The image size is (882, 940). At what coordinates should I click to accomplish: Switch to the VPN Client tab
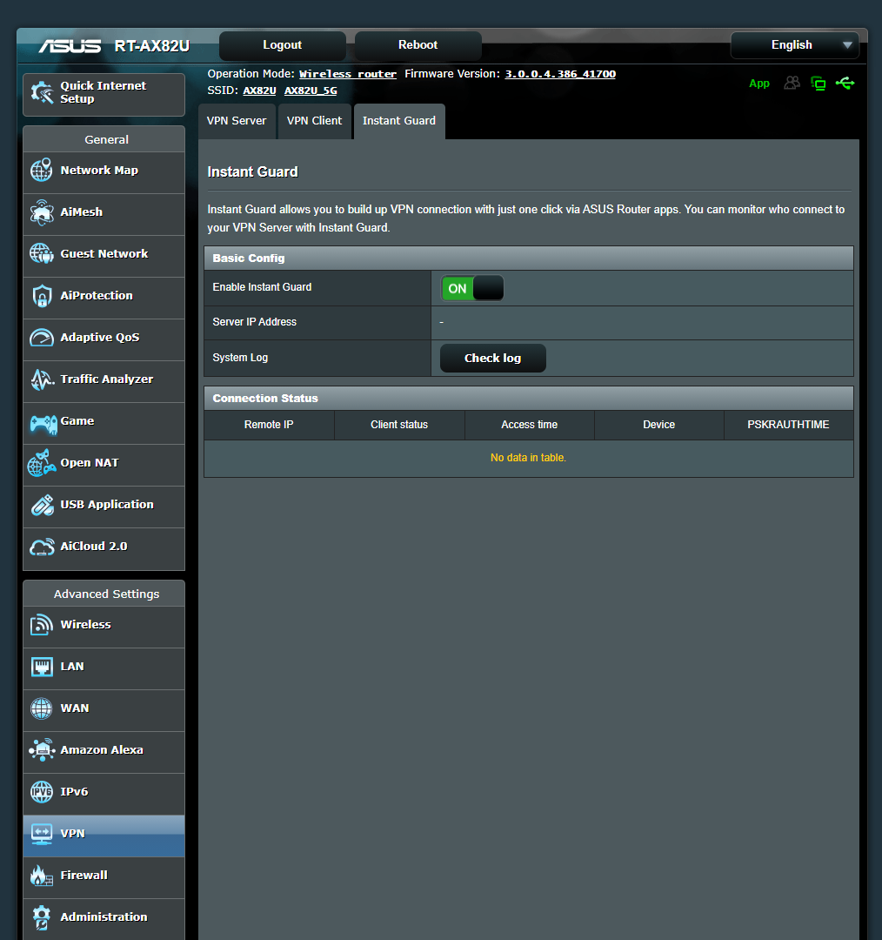315,121
